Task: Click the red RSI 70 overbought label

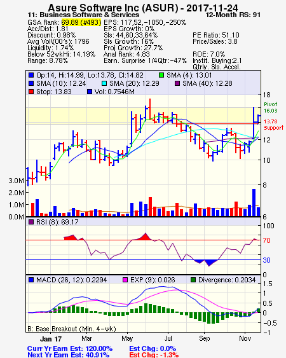Action: coord(266,240)
